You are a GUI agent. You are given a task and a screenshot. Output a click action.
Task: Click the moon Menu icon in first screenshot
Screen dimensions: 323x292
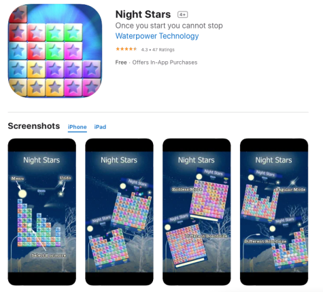(22, 194)
